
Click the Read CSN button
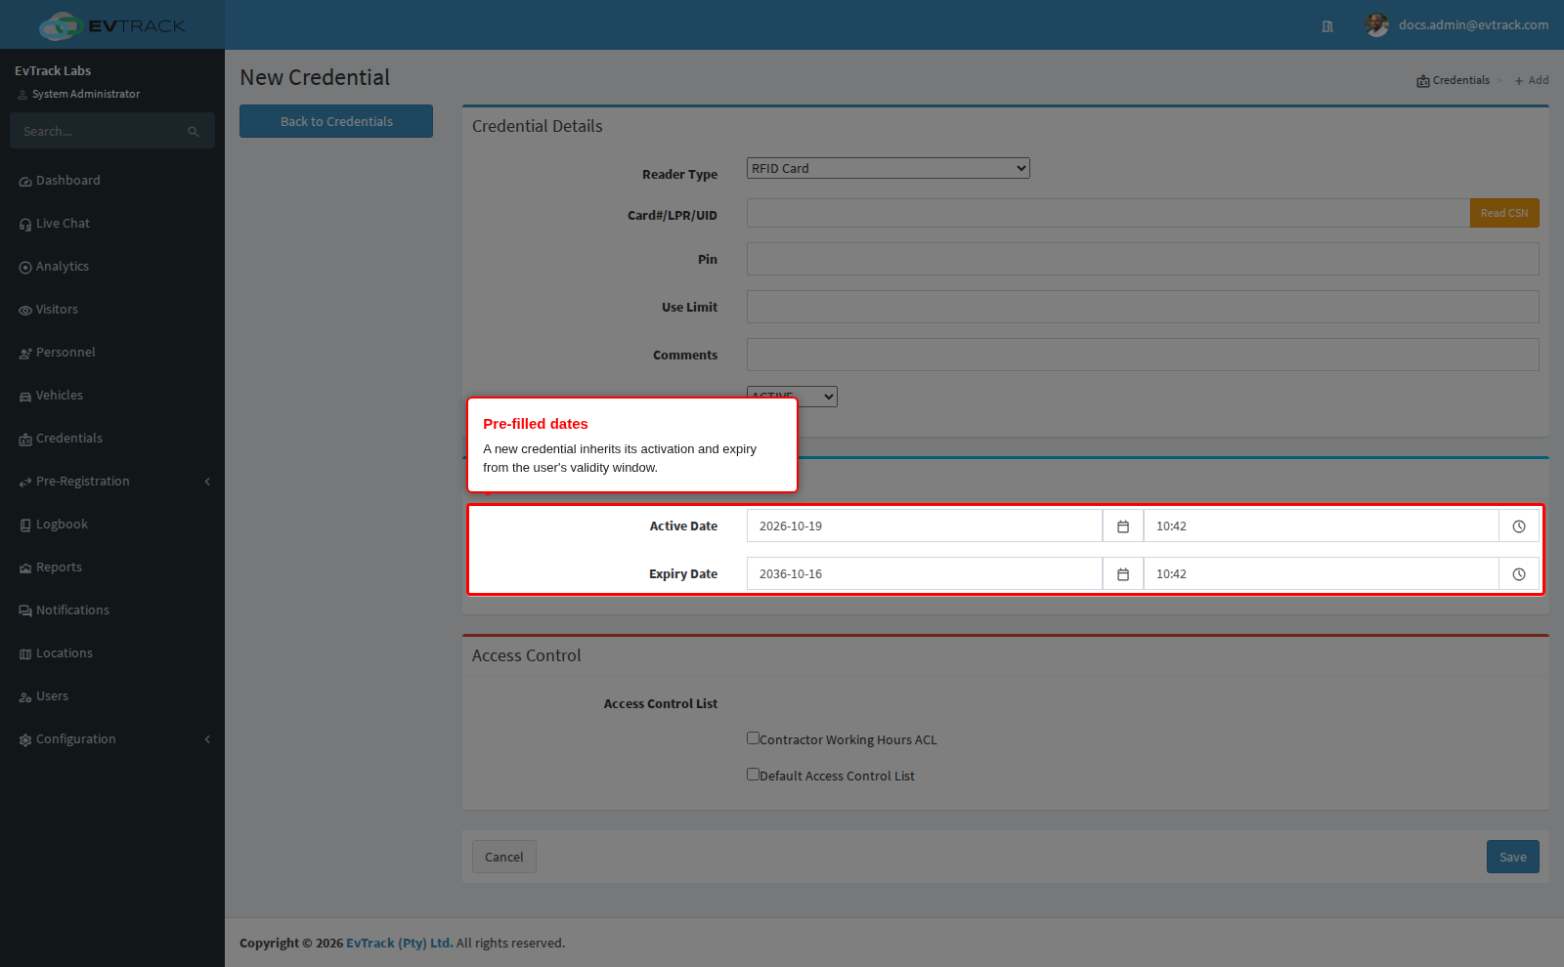(1504, 213)
